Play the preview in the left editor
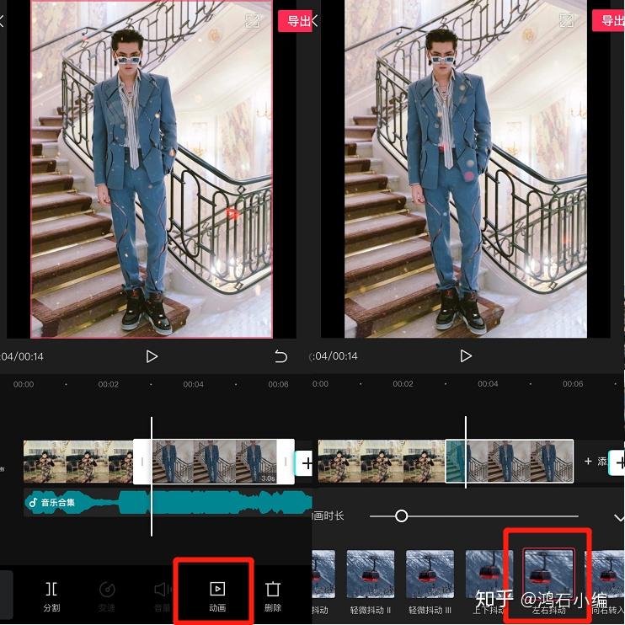The image size is (625, 625). [152, 356]
